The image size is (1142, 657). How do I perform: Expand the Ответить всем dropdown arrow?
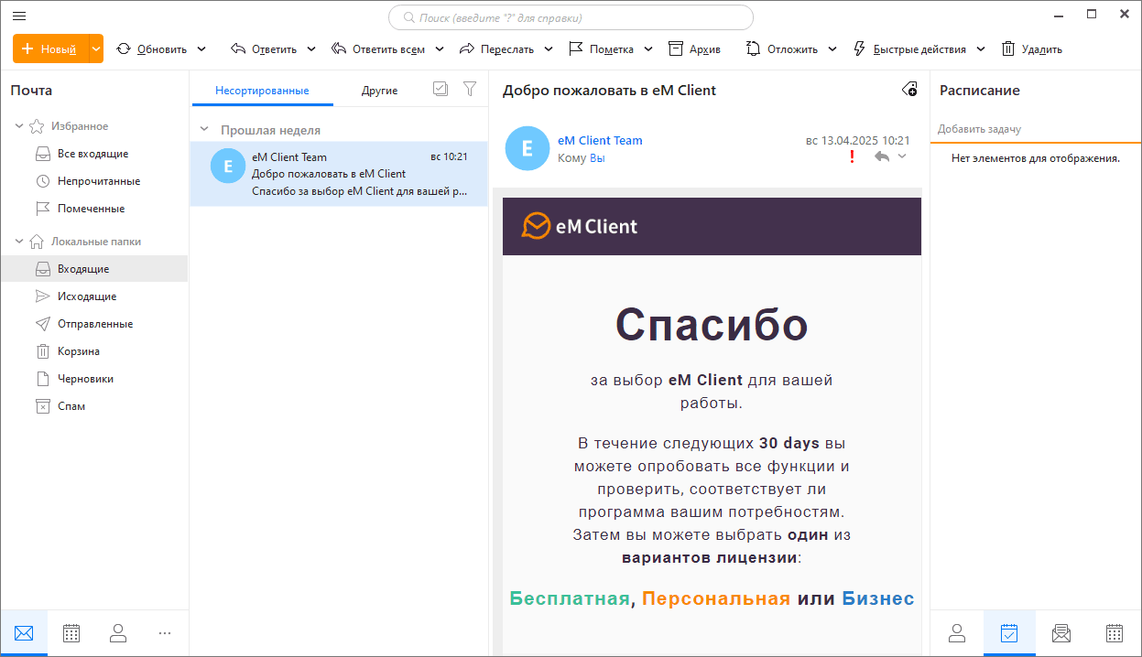pos(440,49)
